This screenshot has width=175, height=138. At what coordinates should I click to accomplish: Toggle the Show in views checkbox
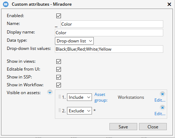[x=58, y=61]
